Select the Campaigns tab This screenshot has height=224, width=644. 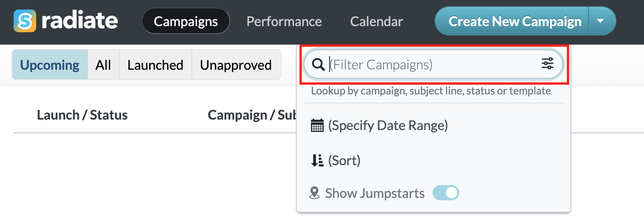coord(186,21)
